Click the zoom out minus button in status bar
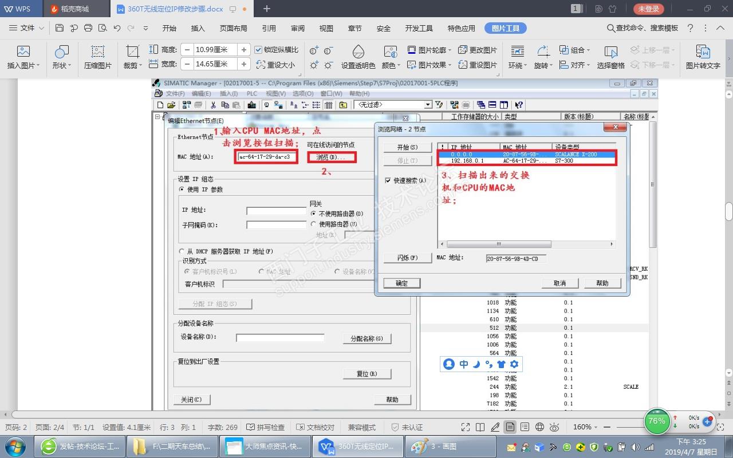 coord(607,427)
